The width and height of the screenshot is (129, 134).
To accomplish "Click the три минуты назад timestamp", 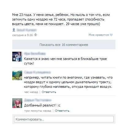I will tap(38, 111).
